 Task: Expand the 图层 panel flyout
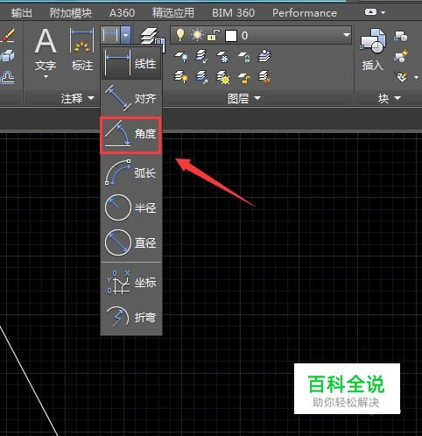(244, 98)
